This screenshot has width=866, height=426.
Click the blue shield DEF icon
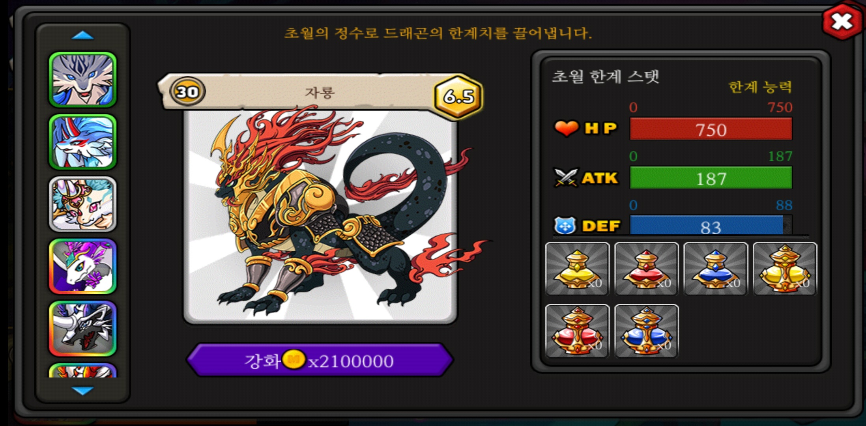click(565, 226)
